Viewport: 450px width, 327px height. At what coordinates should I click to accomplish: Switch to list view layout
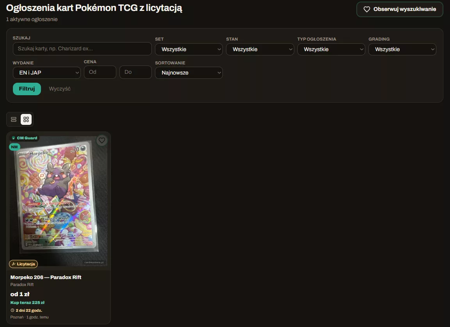(x=14, y=119)
